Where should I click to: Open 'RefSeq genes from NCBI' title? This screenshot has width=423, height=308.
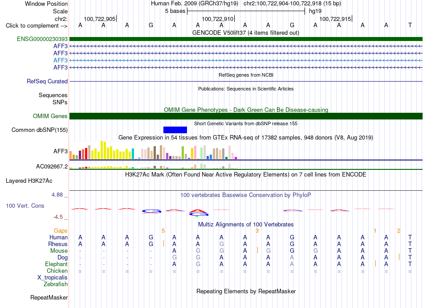pyautogui.click(x=246, y=75)
